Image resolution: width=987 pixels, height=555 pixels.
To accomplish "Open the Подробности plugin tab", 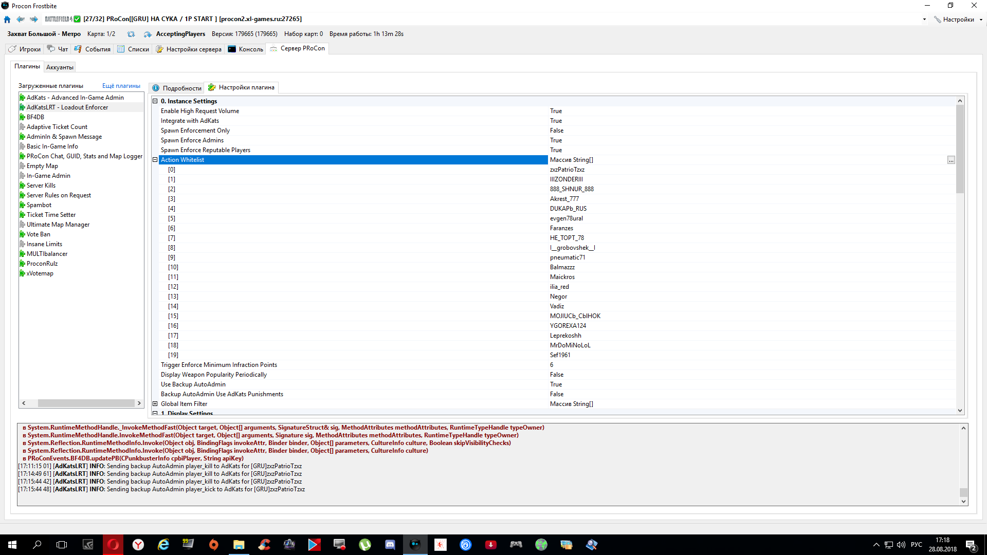I will click(x=177, y=88).
